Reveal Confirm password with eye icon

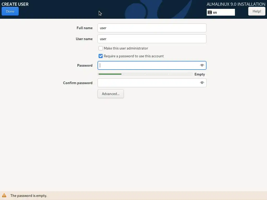tap(202, 83)
